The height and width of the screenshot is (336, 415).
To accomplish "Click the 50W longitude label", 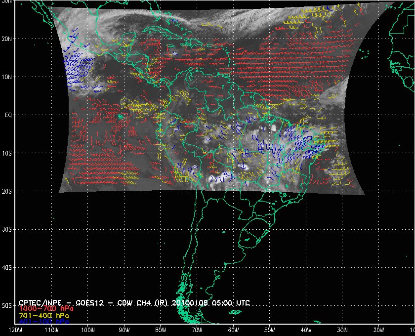I will [x=269, y=330].
